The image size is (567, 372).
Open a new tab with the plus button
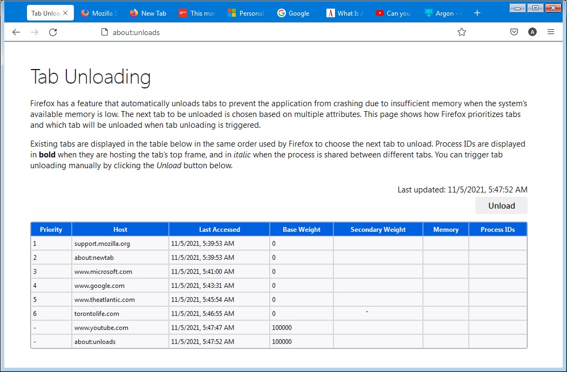[x=477, y=13]
